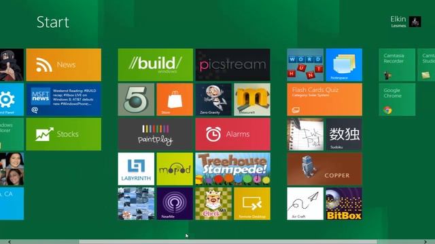Launch the Sudoku tile

point(344,134)
